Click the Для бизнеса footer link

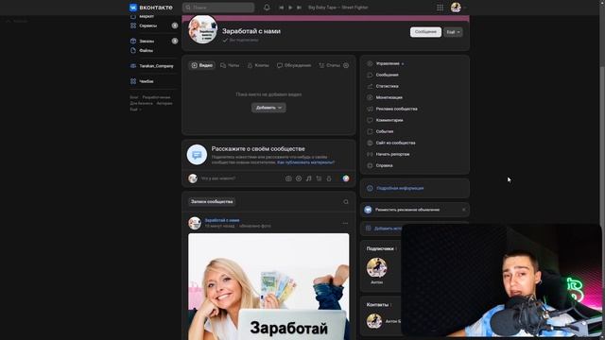coord(141,103)
